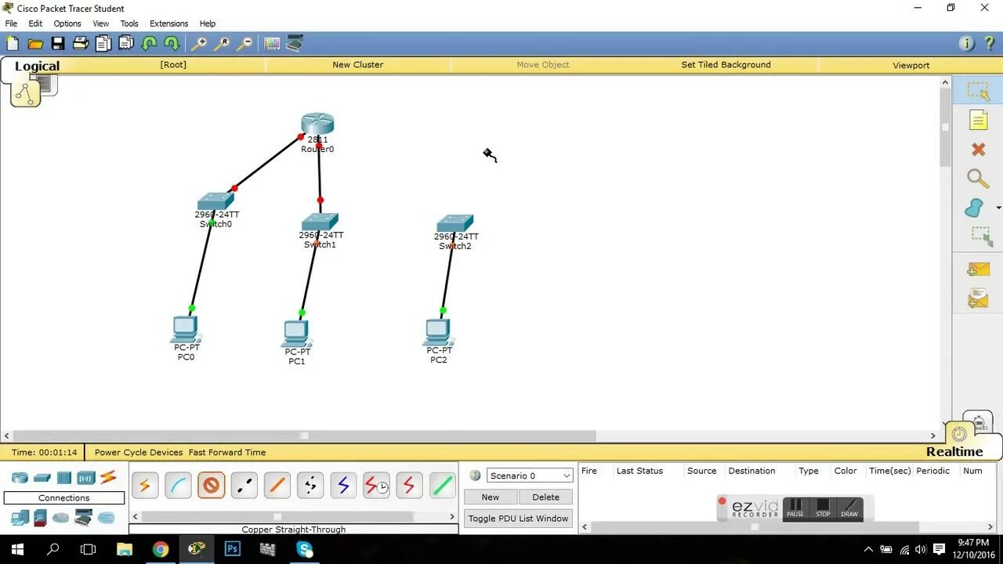Select PC1 on the canvas

(x=296, y=334)
